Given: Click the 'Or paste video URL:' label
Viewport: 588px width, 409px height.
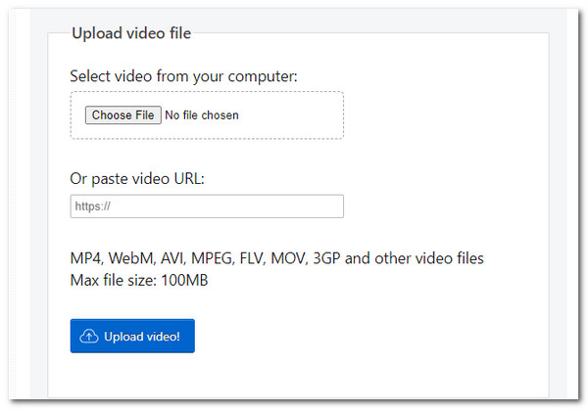Looking at the screenshot, I should point(137,179).
